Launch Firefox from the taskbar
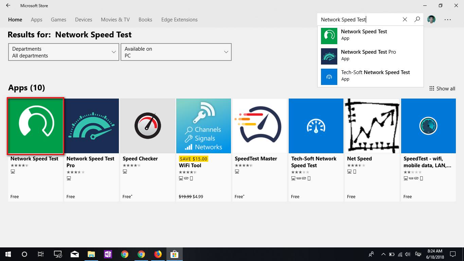Screen dimensions: 464x261 click(158, 254)
